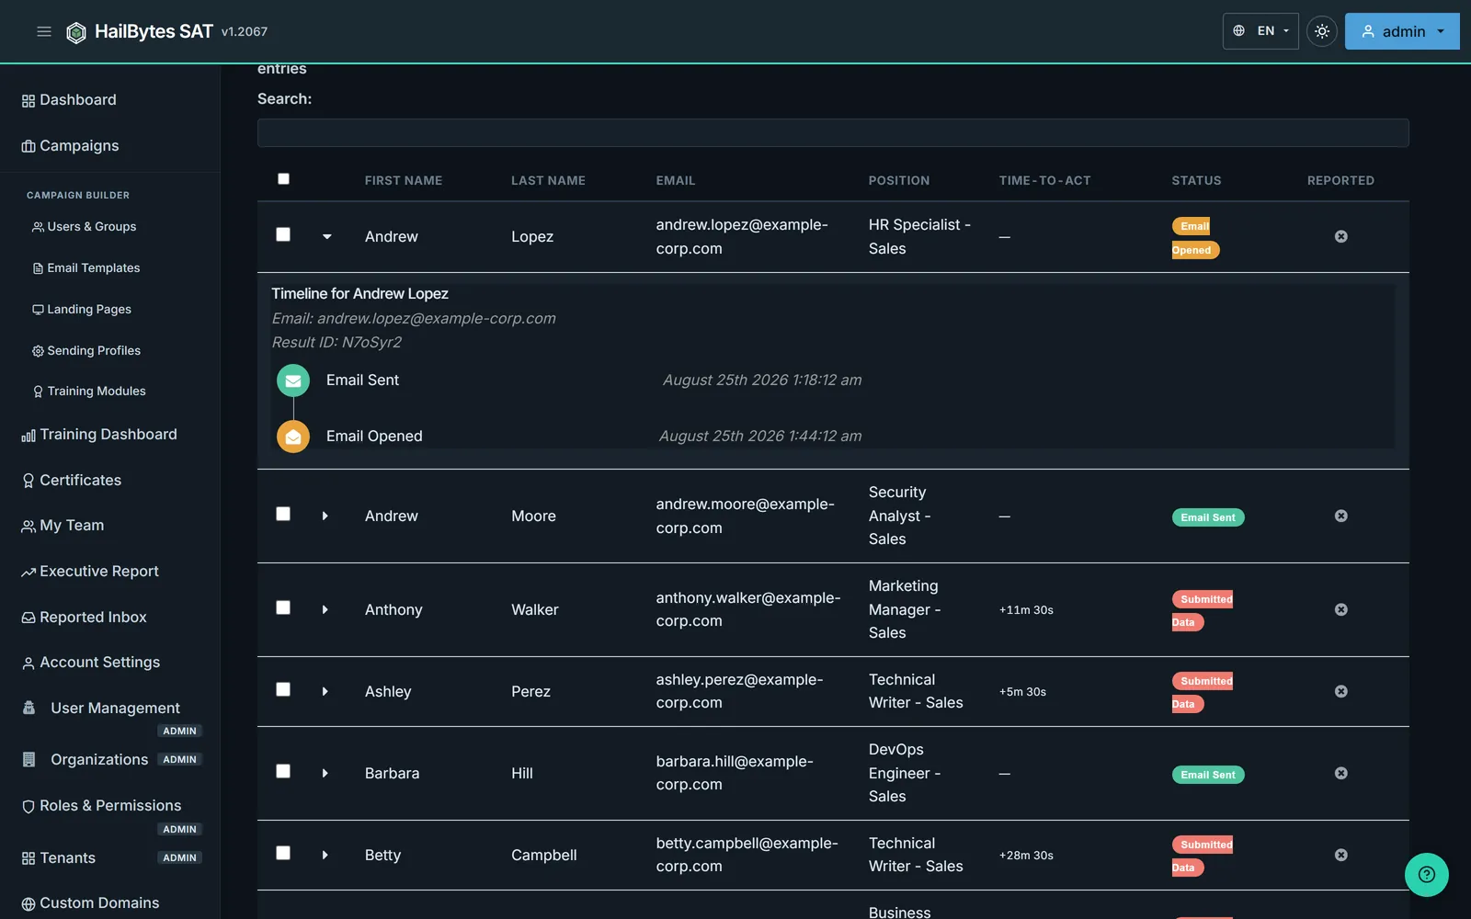
Task: Toggle the hamburger sidebar menu
Action: click(x=43, y=31)
